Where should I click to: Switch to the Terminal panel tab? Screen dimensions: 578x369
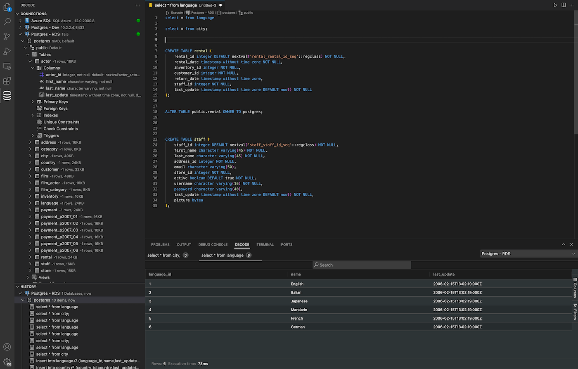(x=265, y=245)
